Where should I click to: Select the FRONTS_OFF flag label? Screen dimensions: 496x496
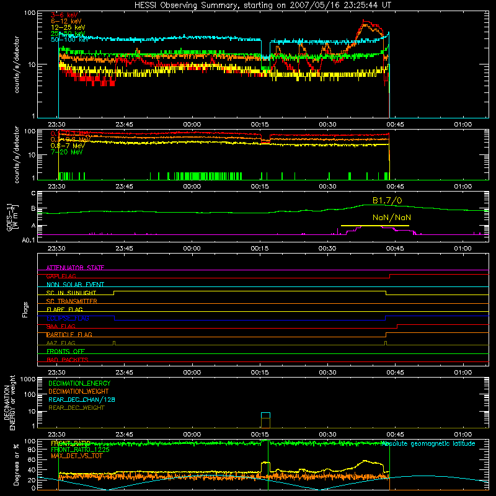66,352
